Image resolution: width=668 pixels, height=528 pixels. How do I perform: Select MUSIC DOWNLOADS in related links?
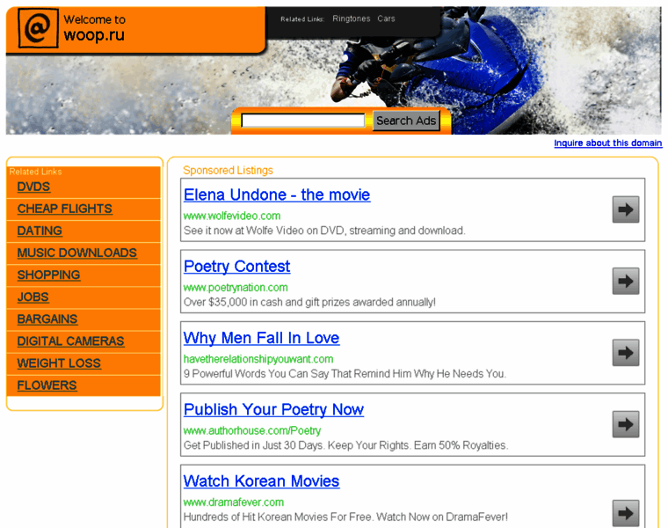77,253
